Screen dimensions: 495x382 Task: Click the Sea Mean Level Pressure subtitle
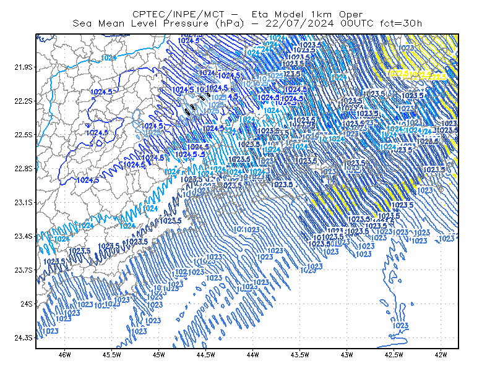[x=140, y=23]
